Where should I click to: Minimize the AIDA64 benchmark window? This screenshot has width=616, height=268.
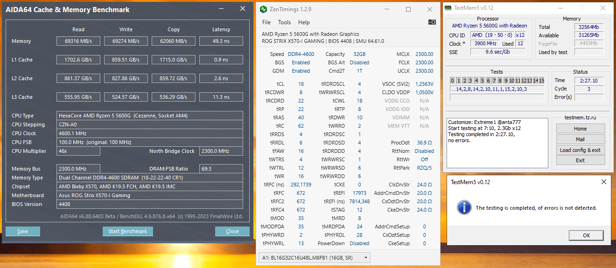pyautogui.click(x=221, y=9)
